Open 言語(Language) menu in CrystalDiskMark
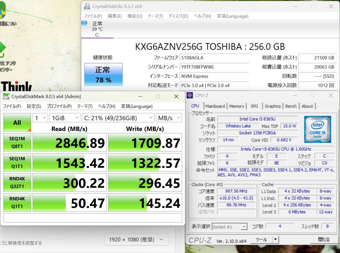The width and height of the screenshot is (340, 253). (x=137, y=106)
